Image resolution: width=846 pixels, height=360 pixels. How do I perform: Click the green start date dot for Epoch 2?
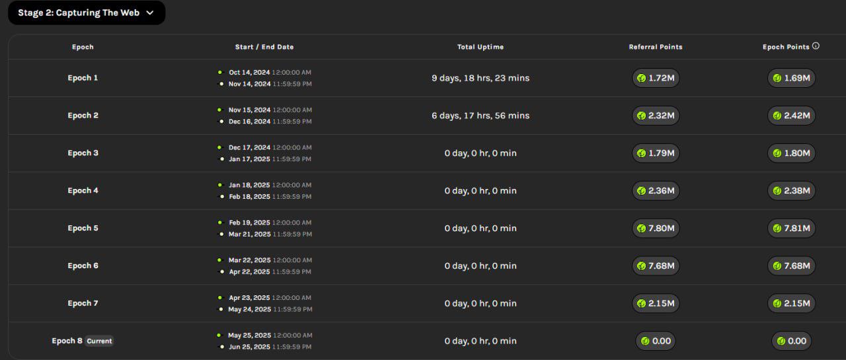(219, 110)
